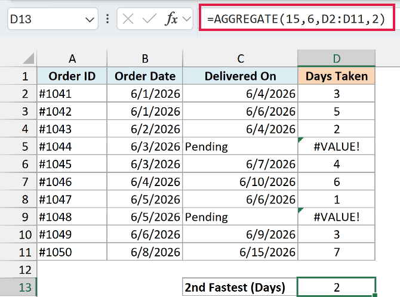Click the Days Taken header cell
This screenshot has height=297, width=400.
click(337, 76)
